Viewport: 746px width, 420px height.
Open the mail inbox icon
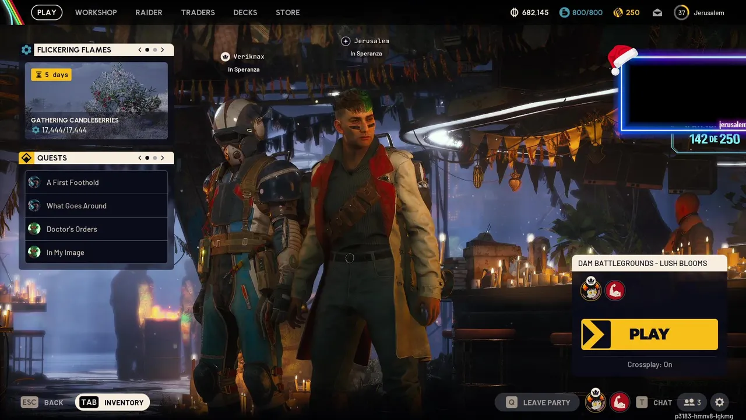coord(657,12)
